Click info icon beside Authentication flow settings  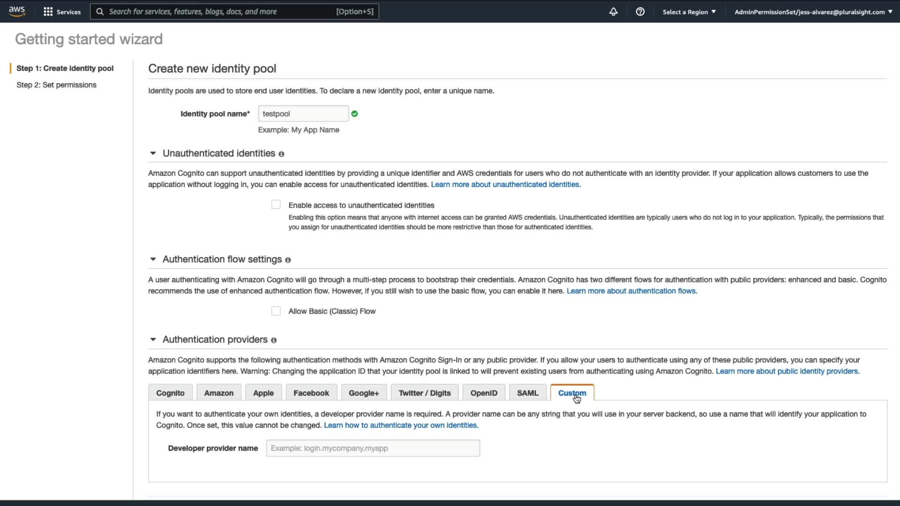(288, 260)
